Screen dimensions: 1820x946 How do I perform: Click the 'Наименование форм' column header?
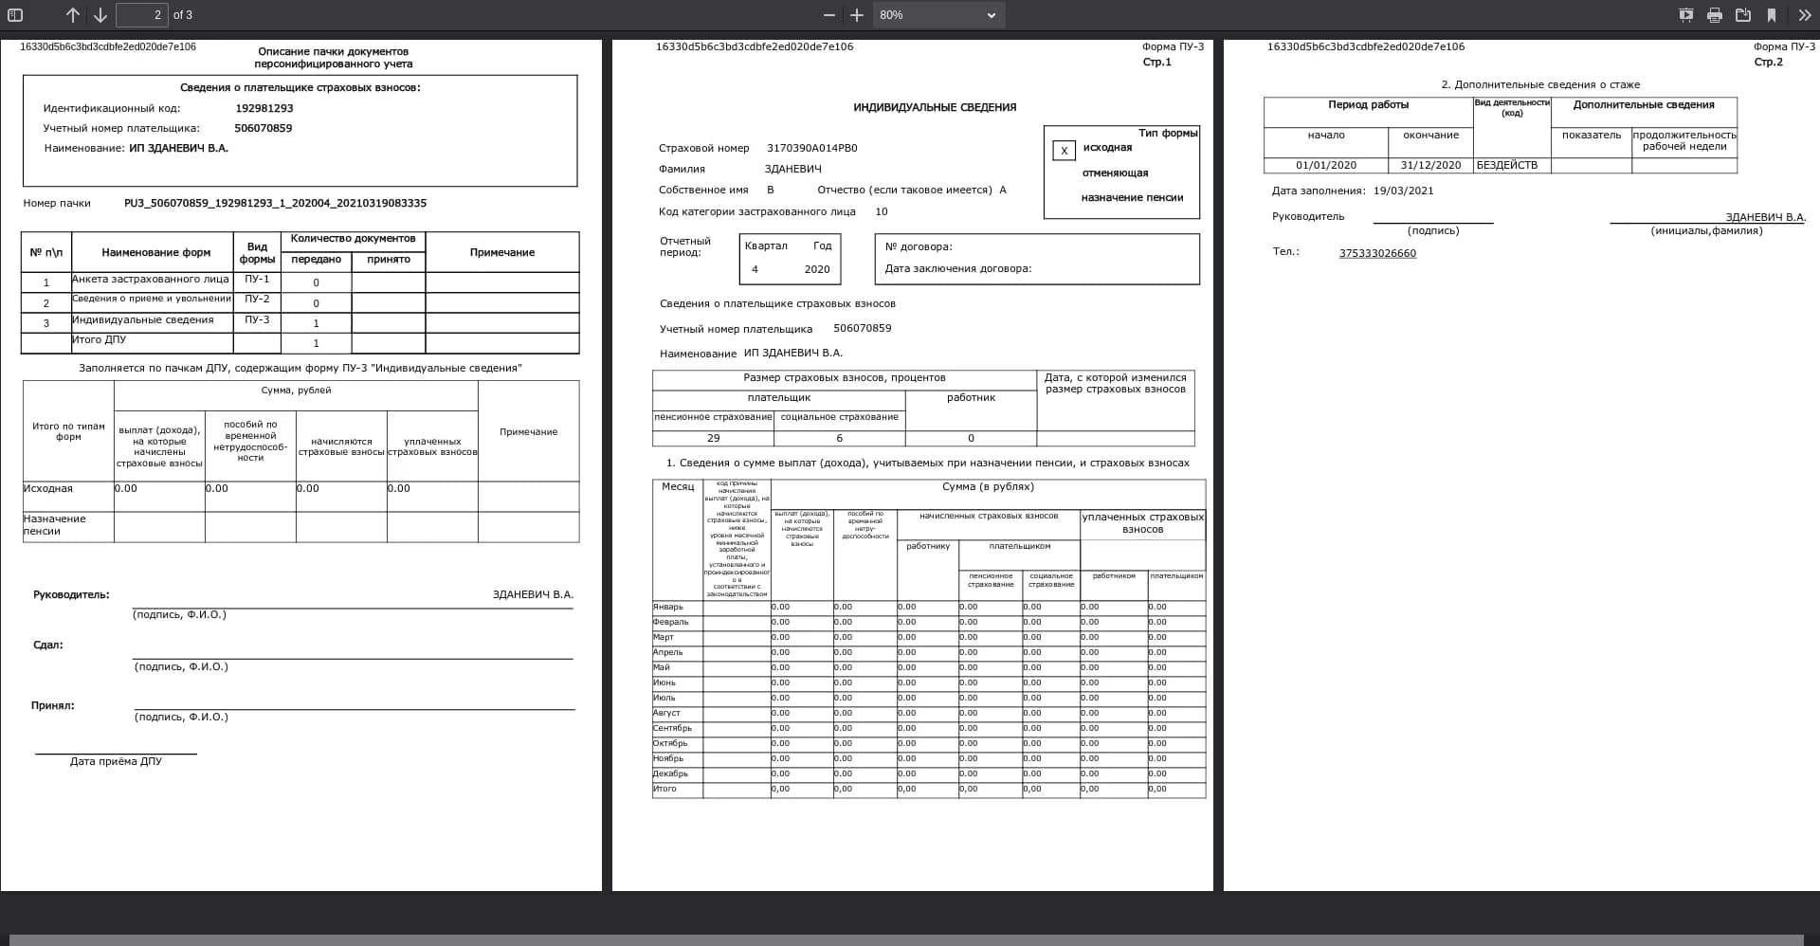[156, 252]
